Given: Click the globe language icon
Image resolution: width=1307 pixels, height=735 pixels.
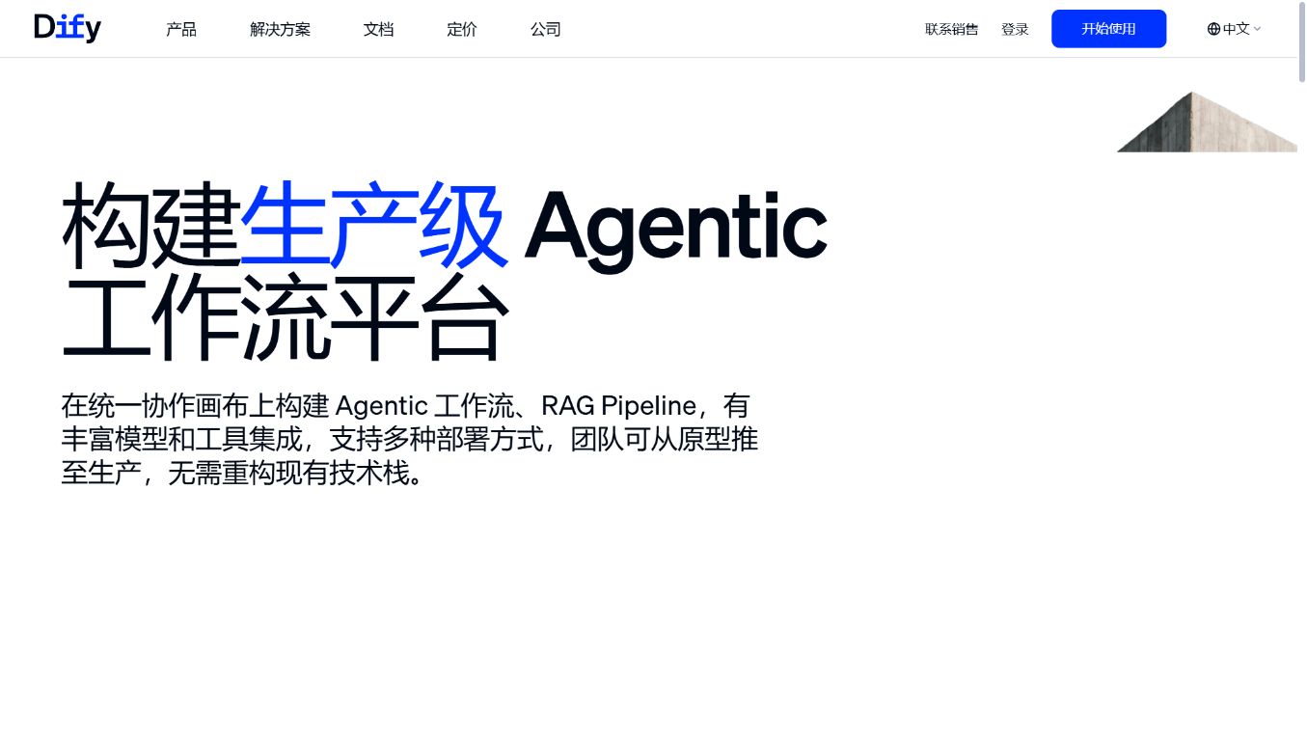Looking at the screenshot, I should point(1213,29).
